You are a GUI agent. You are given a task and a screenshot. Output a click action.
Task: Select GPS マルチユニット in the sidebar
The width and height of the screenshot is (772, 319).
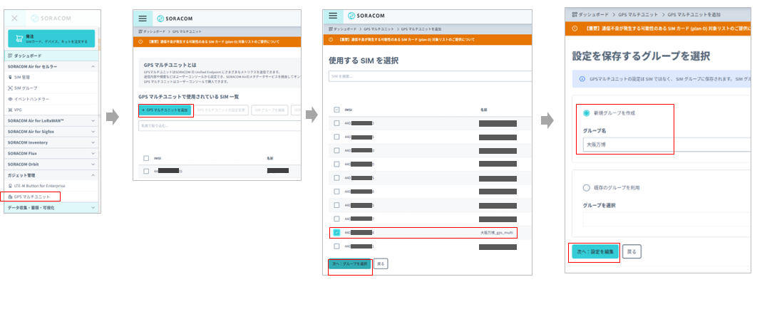click(x=32, y=197)
